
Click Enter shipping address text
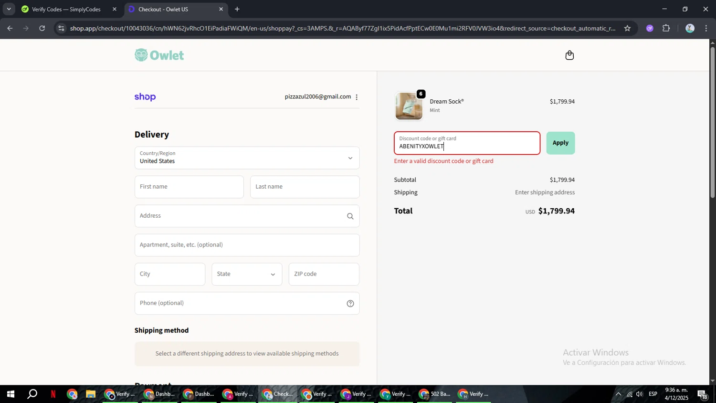(545, 192)
